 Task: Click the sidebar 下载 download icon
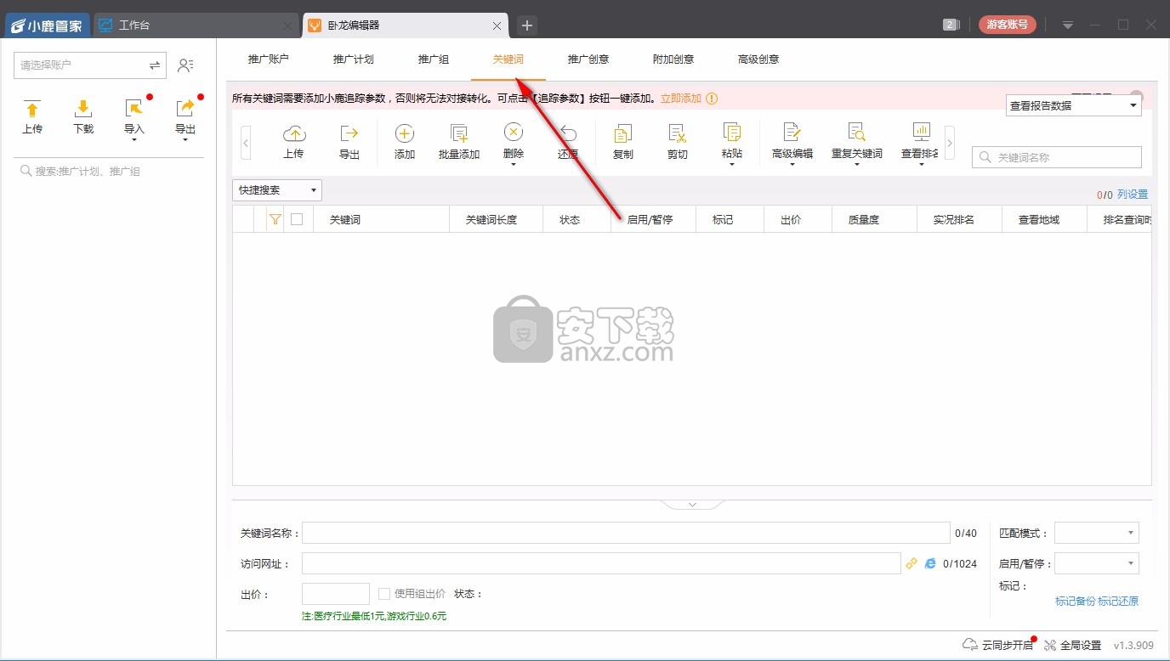pyautogui.click(x=83, y=109)
